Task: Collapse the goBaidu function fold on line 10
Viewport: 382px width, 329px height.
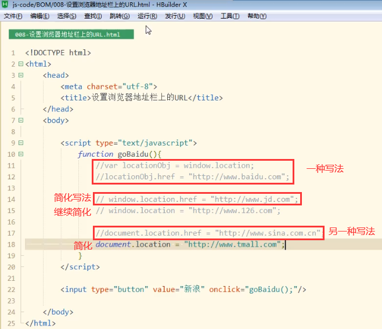Action: pos(21,154)
